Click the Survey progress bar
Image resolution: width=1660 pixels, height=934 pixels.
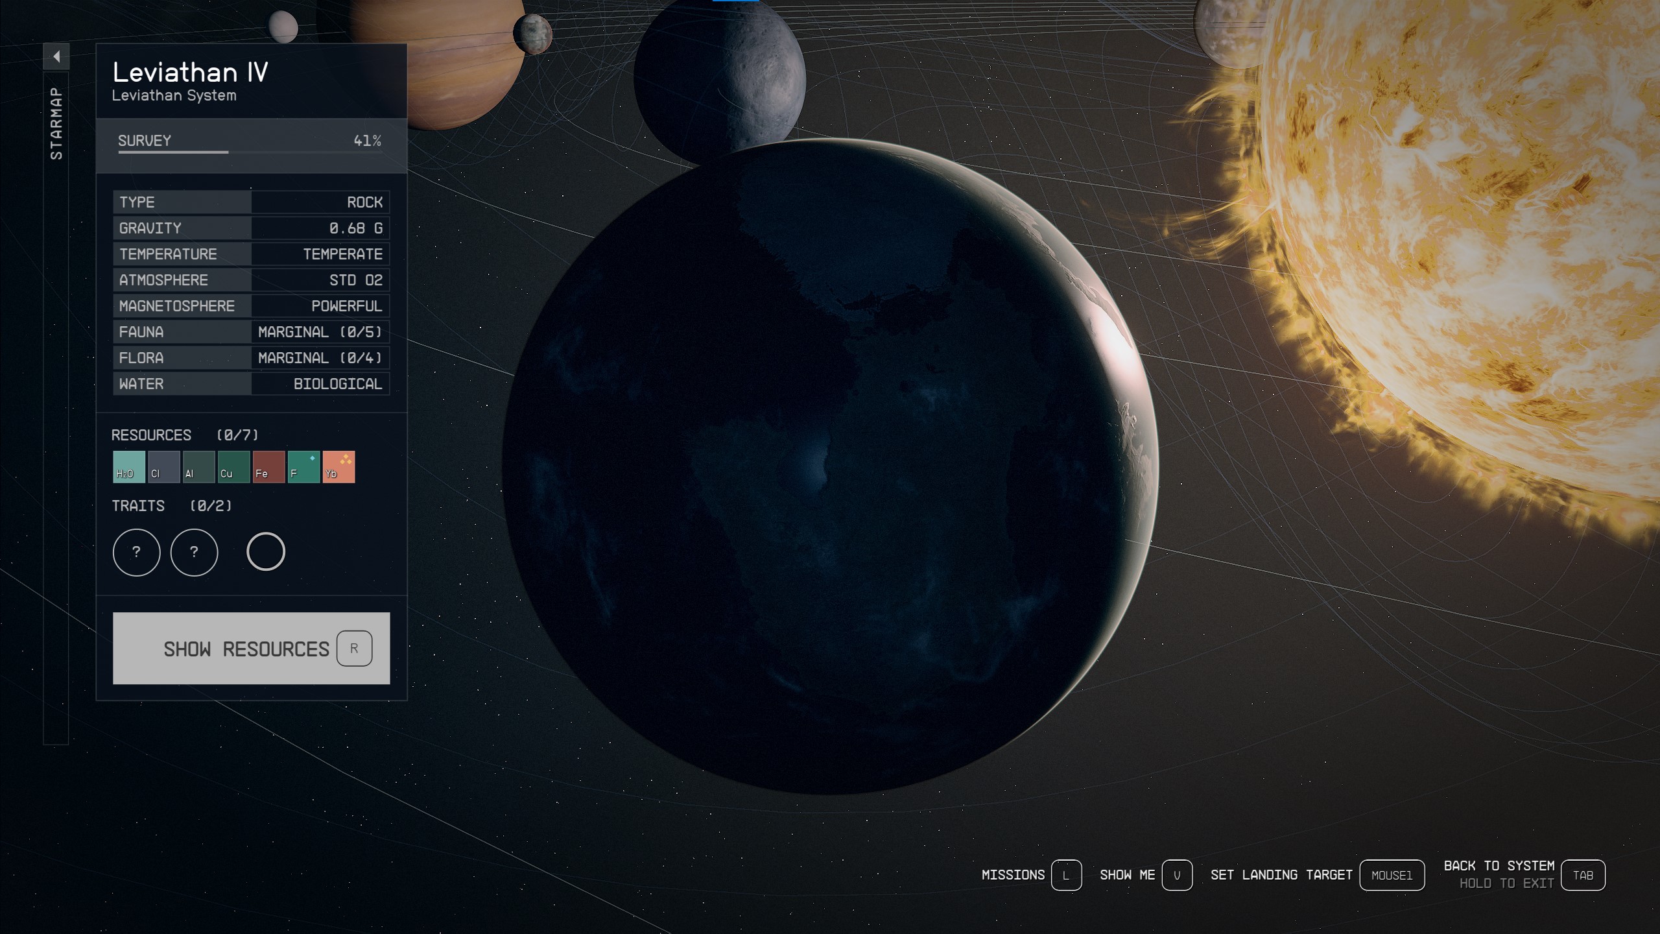click(x=250, y=152)
